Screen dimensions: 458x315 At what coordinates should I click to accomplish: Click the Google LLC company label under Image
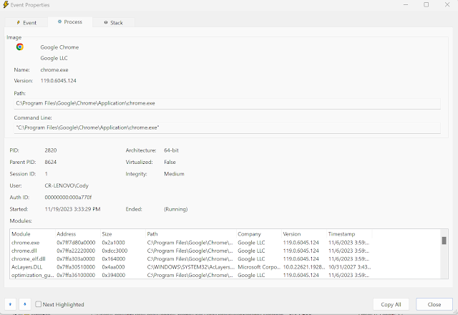point(54,58)
